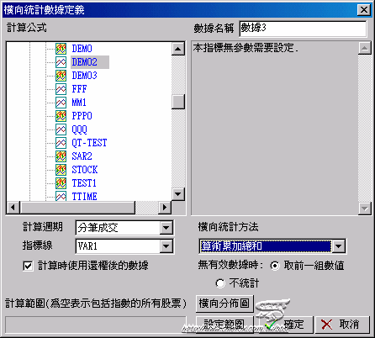Viewport: 375px width, 338px height.
Task: Click the 數據名稱 input field
Action: [x=303, y=29]
